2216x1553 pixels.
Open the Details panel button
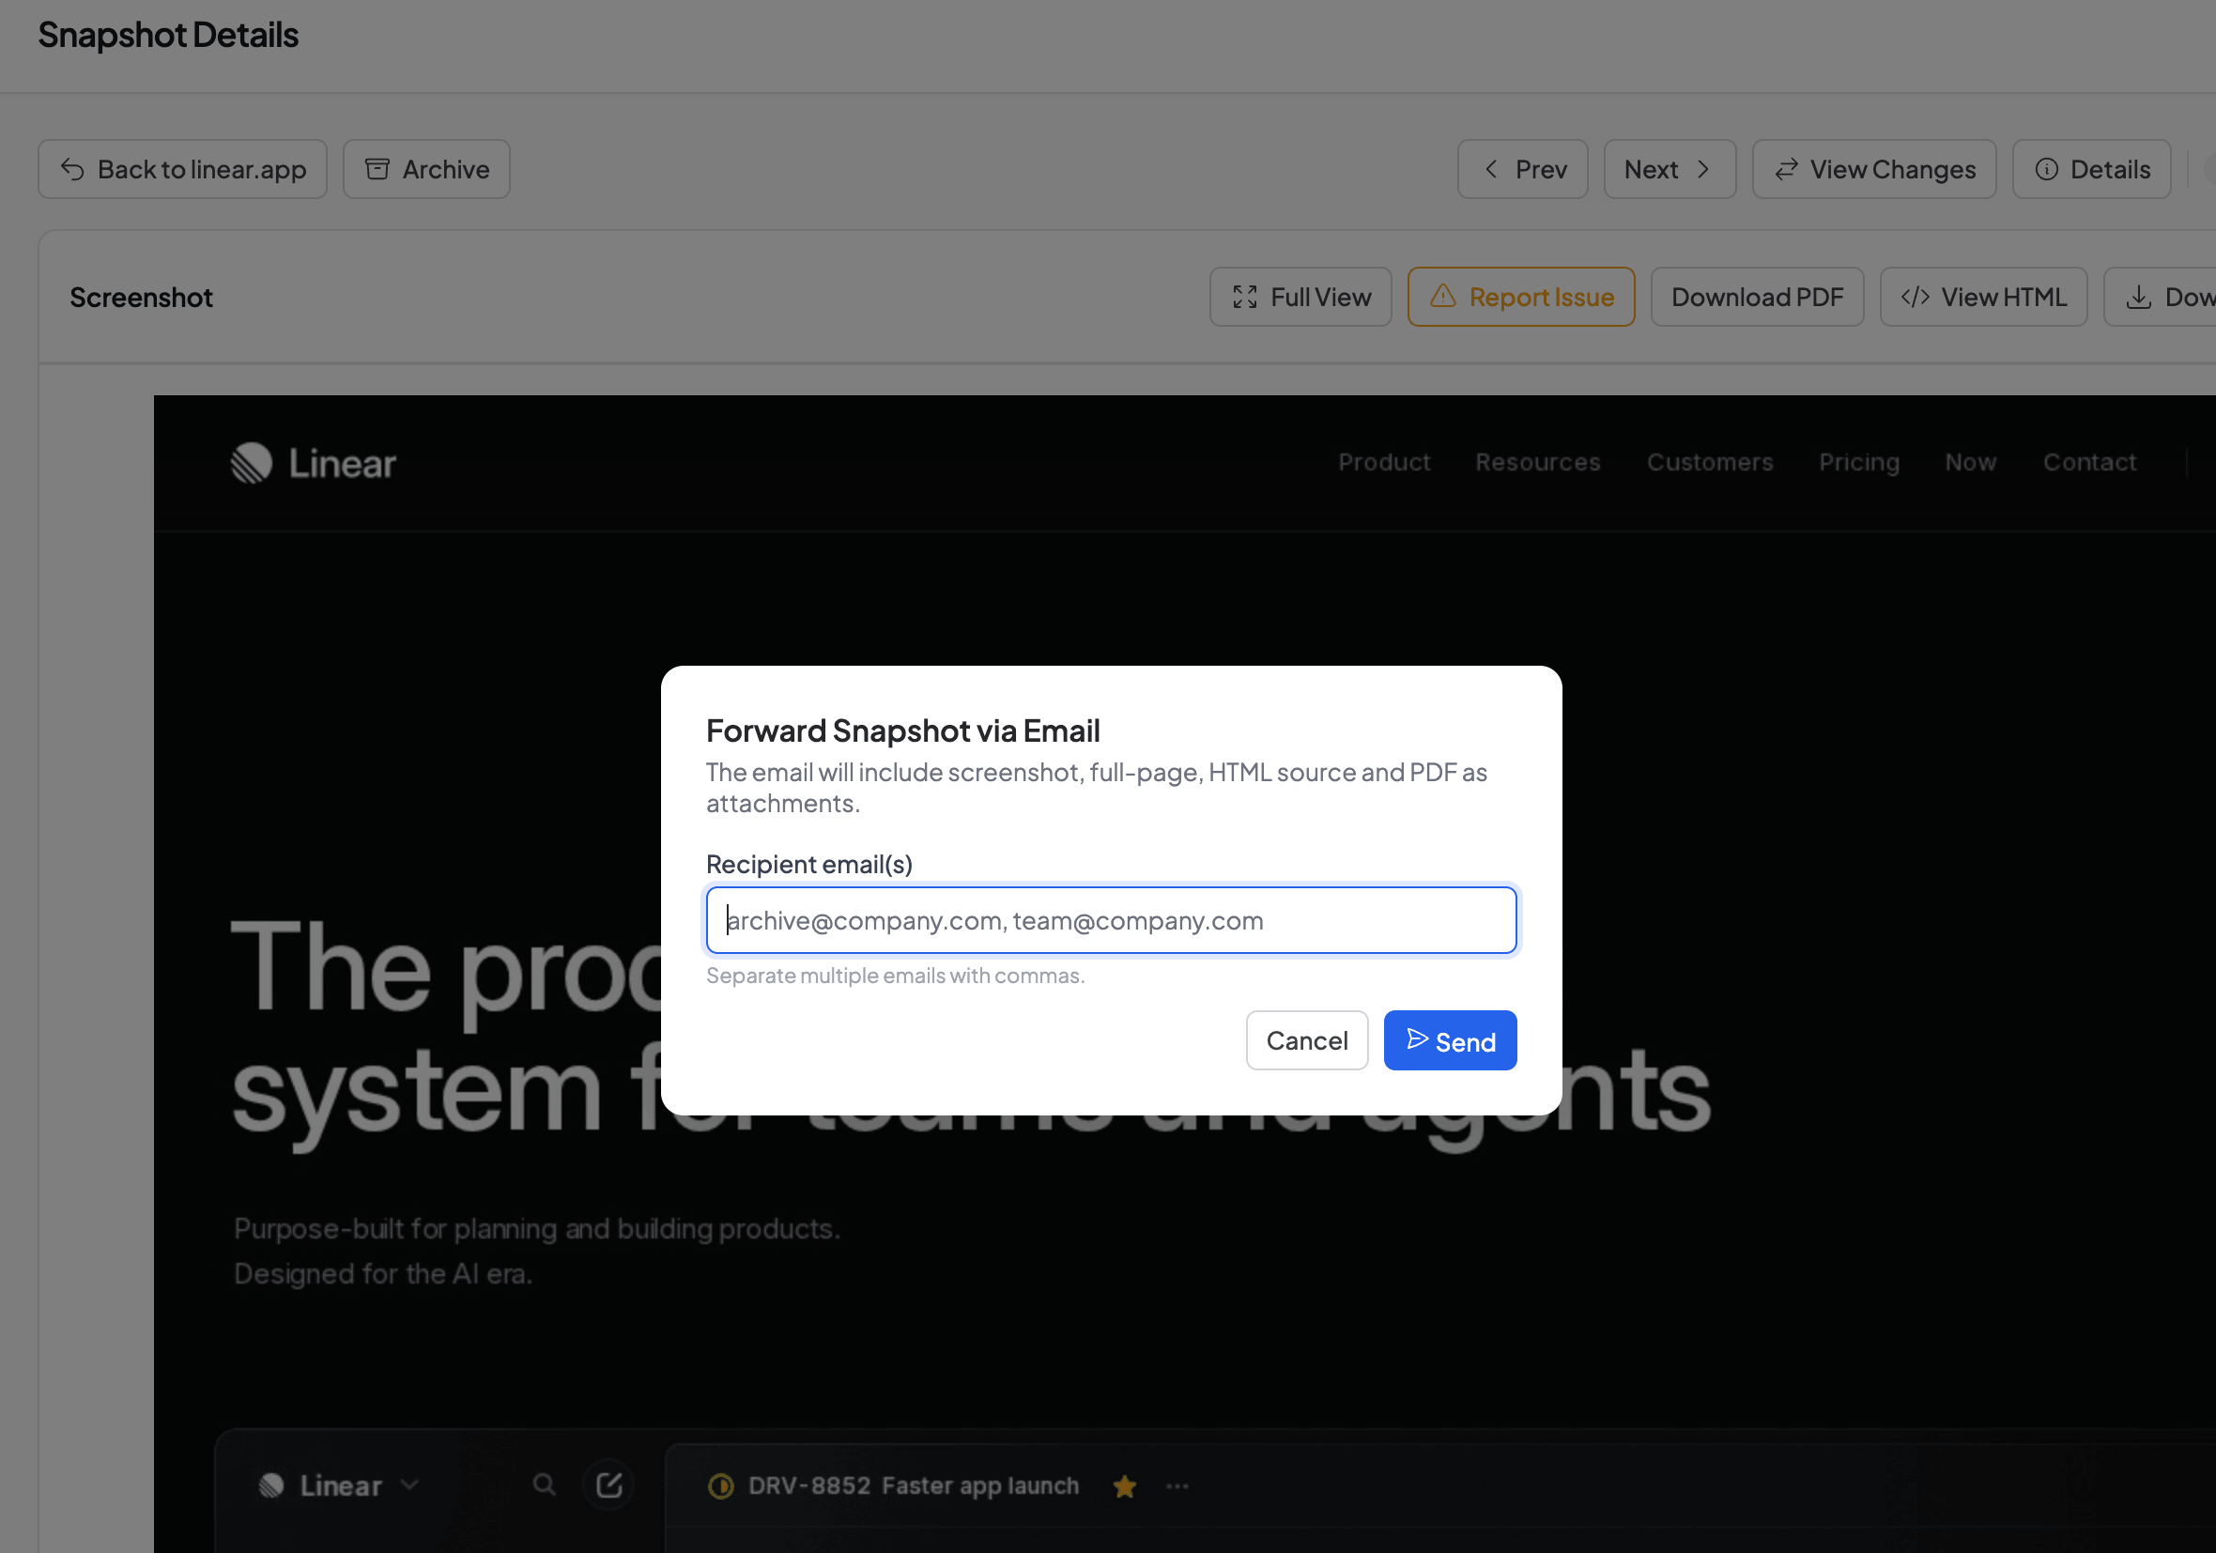pos(2091,169)
